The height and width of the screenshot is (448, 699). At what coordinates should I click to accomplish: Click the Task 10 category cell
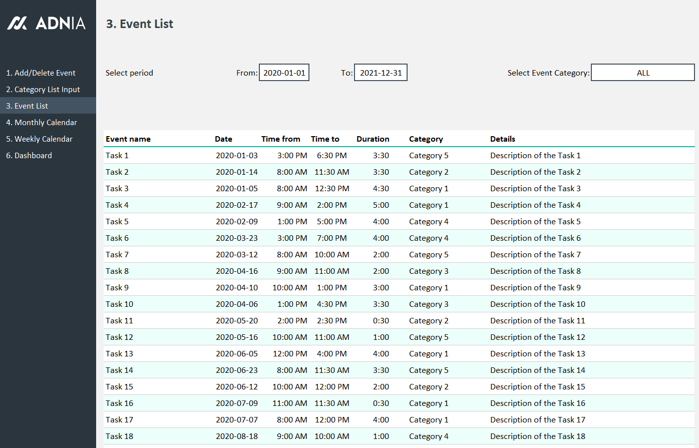[429, 304]
